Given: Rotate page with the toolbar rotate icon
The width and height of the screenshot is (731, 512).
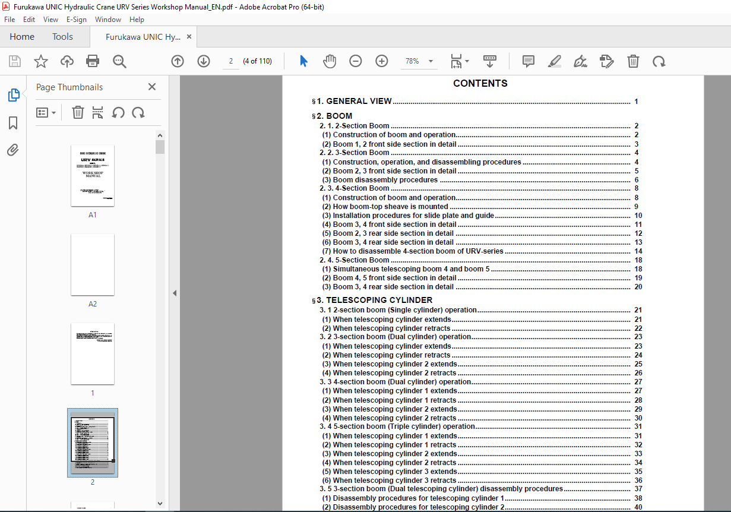Looking at the screenshot, I should (x=659, y=61).
